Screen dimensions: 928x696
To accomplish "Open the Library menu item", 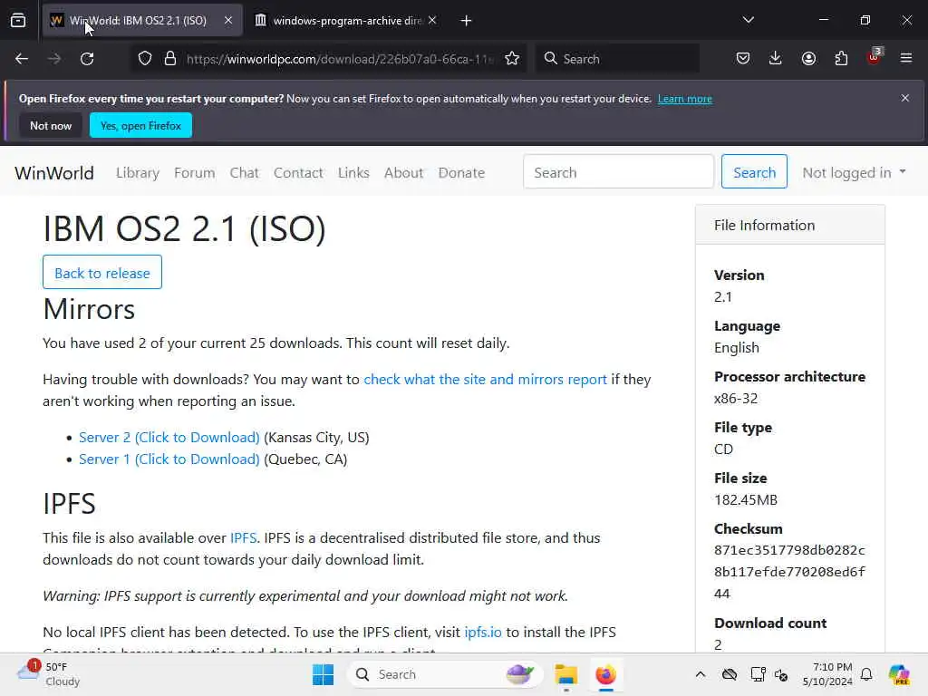I will pos(138,173).
